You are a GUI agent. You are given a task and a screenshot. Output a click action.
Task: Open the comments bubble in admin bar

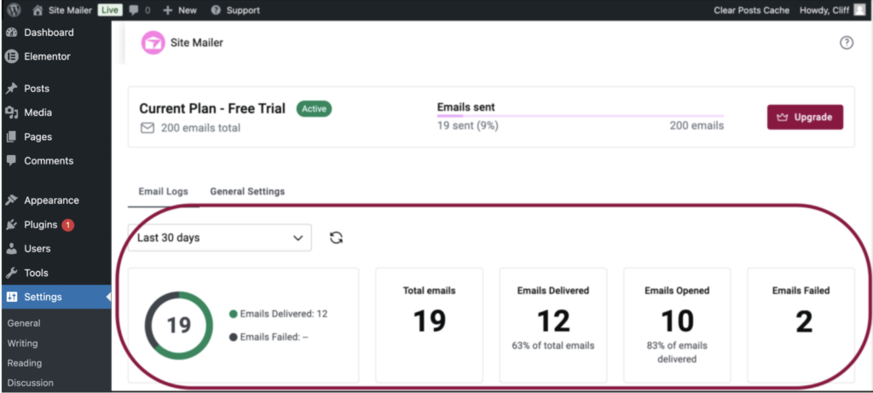pos(140,10)
